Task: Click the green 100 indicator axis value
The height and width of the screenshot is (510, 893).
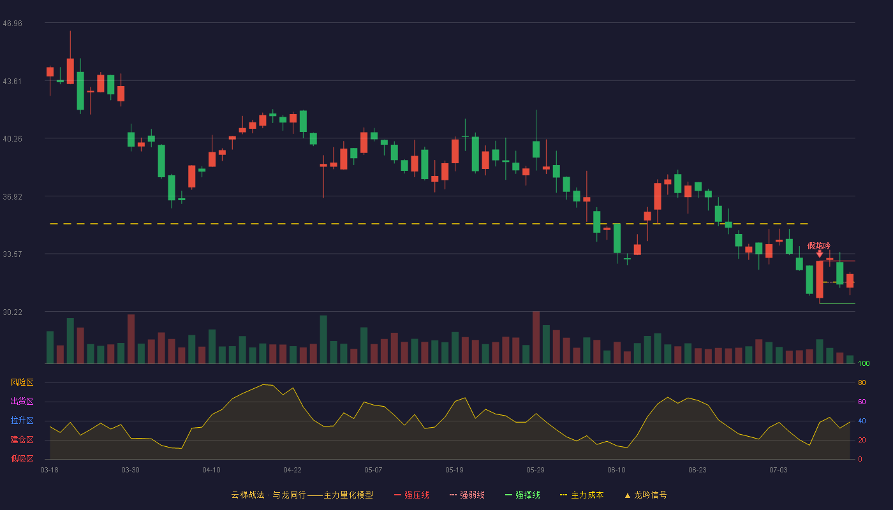Action: (x=864, y=364)
